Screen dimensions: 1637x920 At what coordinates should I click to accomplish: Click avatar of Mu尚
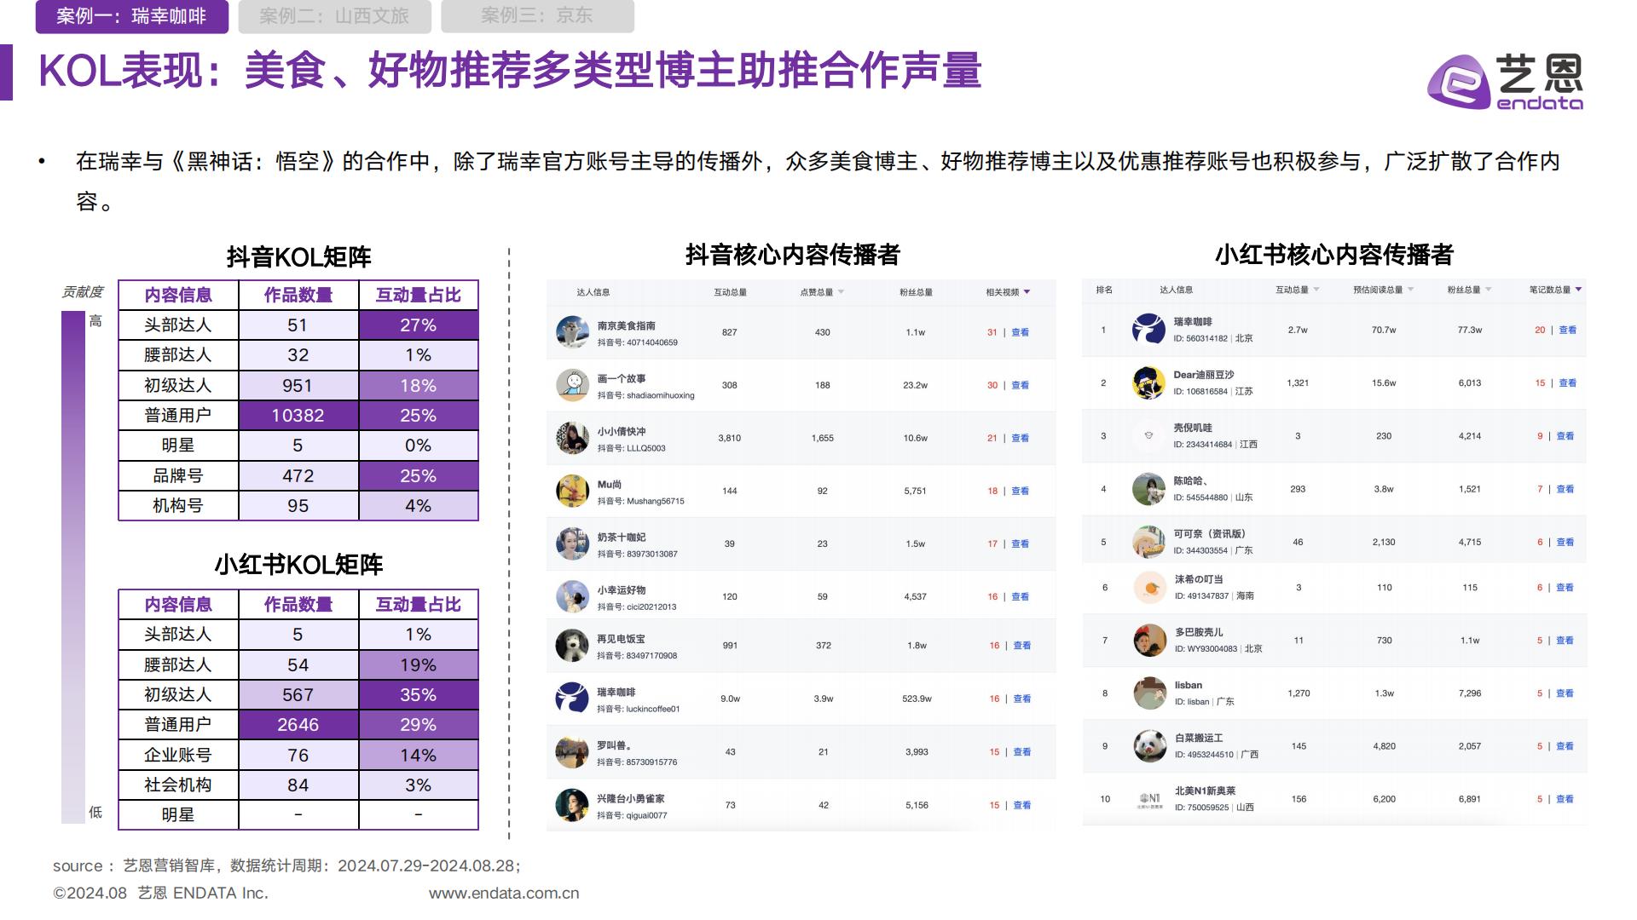tap(572, 491)
